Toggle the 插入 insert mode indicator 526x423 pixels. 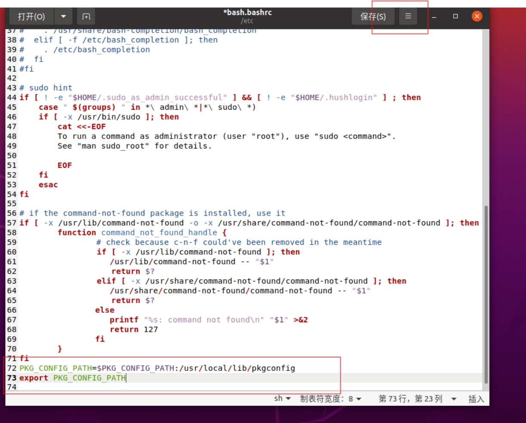pos(476,399)
